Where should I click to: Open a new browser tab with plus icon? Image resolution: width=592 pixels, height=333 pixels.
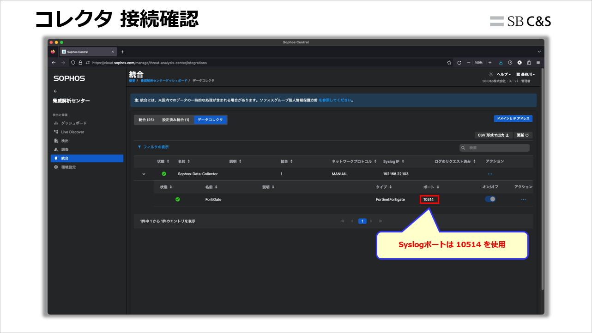click(x=122, y=52)
